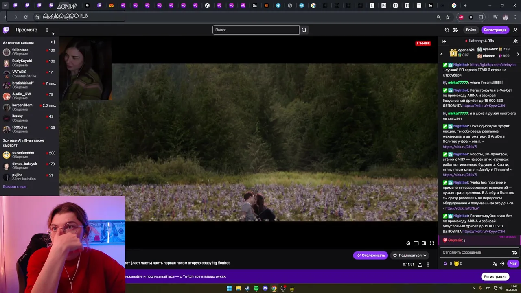
Task: Open the Windows Start menu
Action: click(x=229, y=289)
